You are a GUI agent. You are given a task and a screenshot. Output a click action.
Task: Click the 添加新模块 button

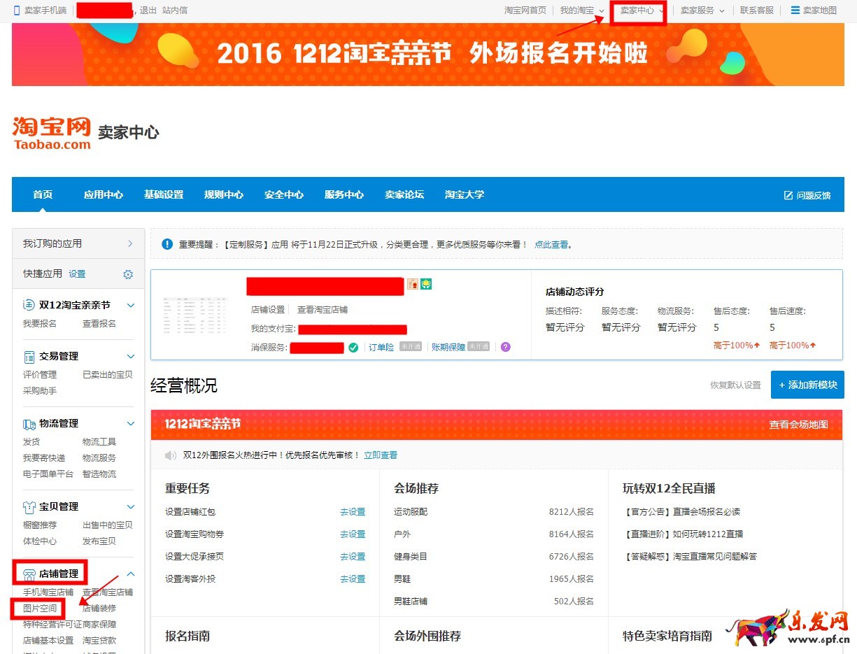pos(807,385)
